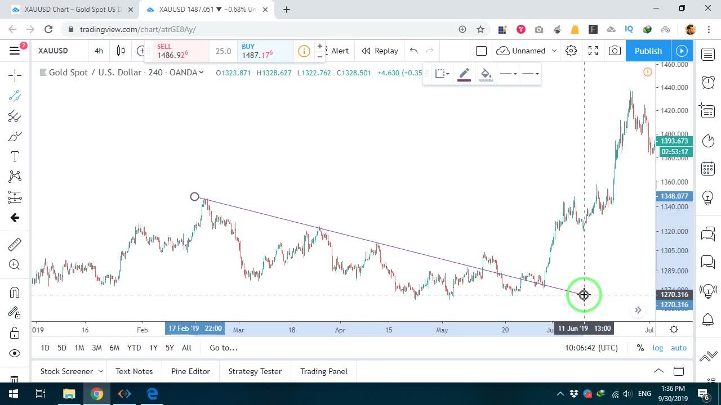Click the back arrow in left toolbar
The width and height of the screenshot is (721, 405).
(x=15, y=218)
